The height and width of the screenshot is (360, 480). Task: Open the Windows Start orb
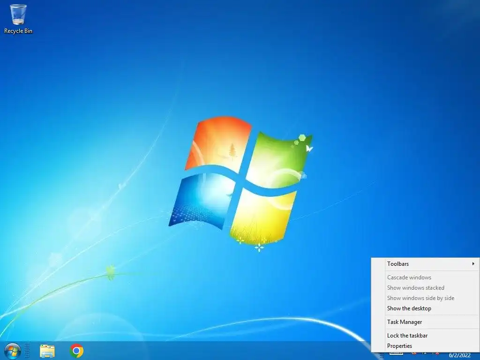point(13,351)
